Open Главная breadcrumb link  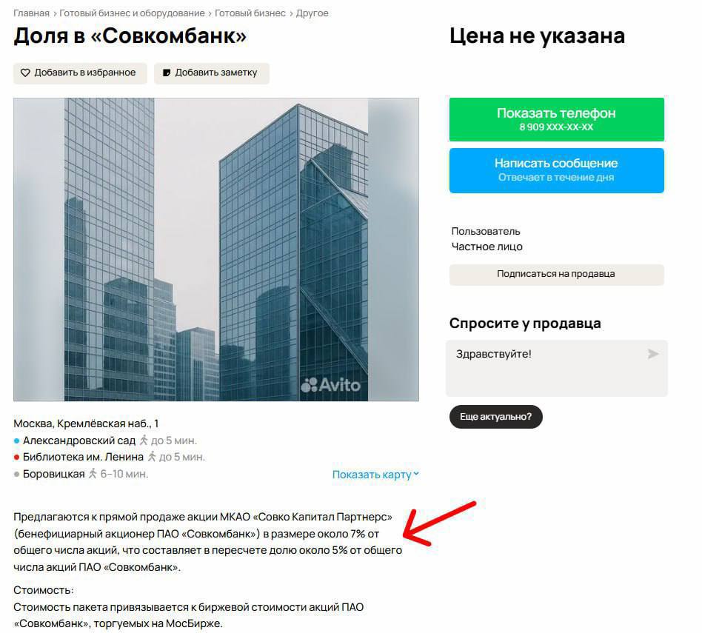pyautogui.click(x=31, y=13)
